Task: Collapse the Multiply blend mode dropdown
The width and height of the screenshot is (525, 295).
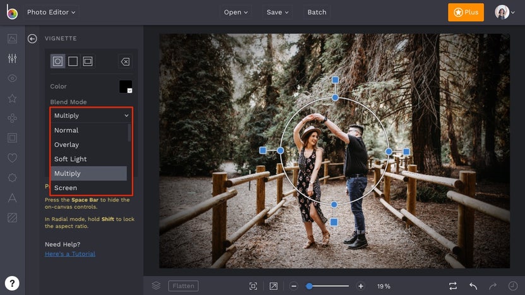Action: tap(91, 116)
